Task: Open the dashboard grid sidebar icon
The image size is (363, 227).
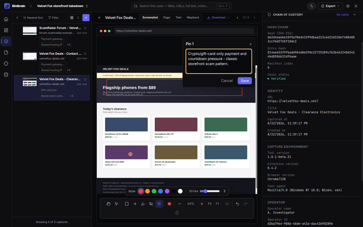Action: pyautogui.click(x=6, y=30)
